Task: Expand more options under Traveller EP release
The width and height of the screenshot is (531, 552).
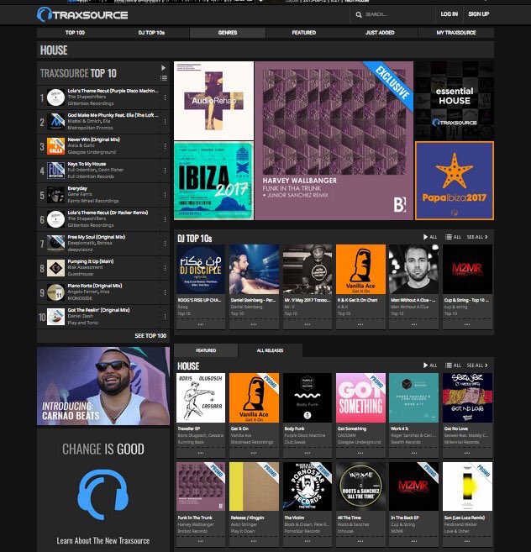Action: point(201,453)
